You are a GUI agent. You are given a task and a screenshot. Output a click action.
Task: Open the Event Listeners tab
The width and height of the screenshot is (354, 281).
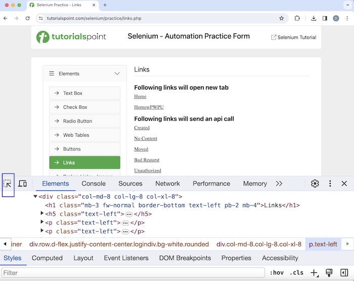click(x=126, y=258)
